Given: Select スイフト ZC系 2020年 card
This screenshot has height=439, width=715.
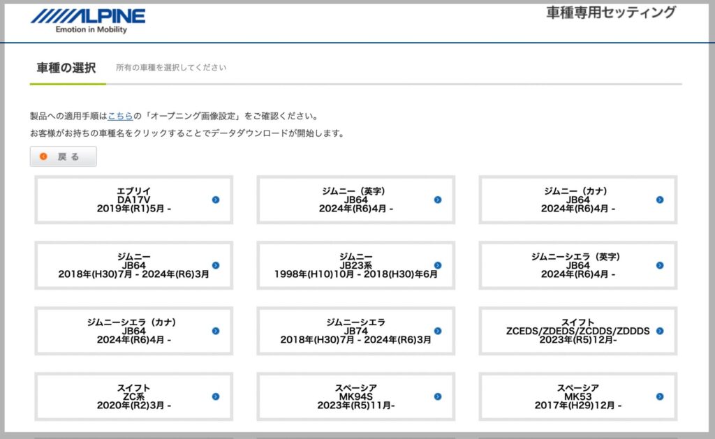Looking at the screenshot, I should pyautogui.click(x=133, y=396).
